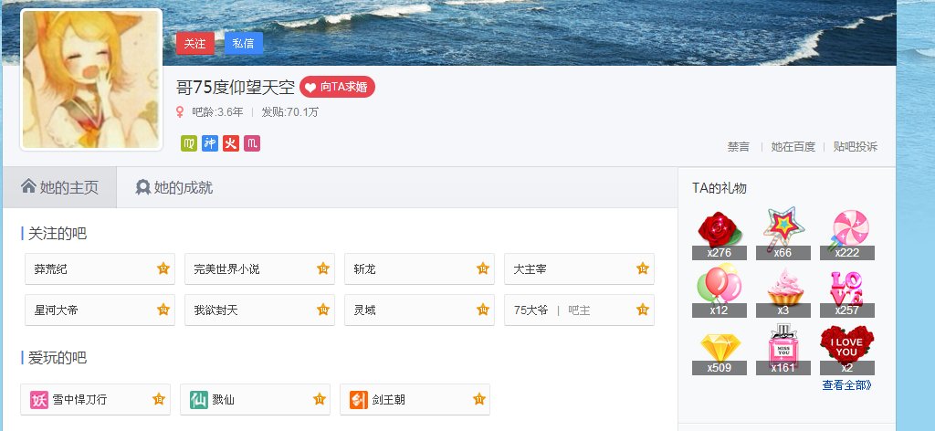Click the red 关注 follow button
Image resolution: width=935 pixels, height=431 pixels.
(195, 44)
